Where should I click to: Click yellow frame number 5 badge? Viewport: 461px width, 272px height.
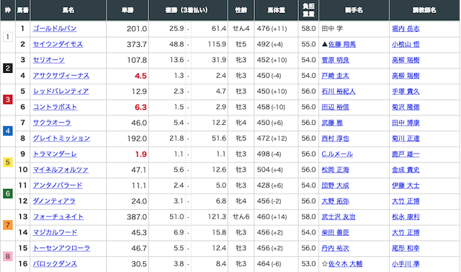coord(8,162)
